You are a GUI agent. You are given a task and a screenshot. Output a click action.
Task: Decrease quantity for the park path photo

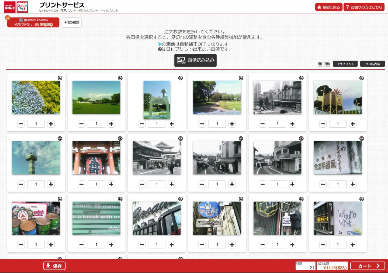point(202,124)
